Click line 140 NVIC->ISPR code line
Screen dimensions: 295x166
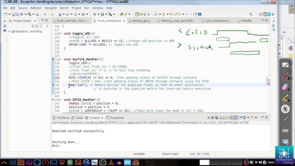pos(133,78)
